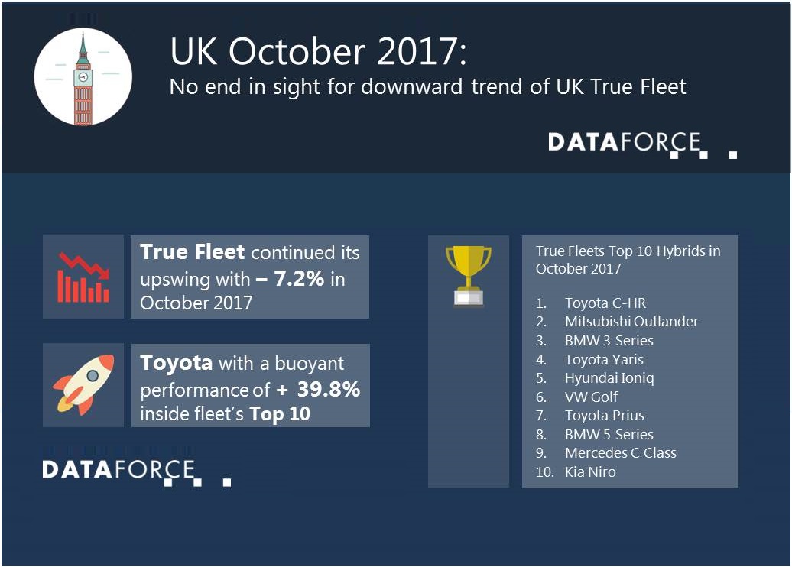The height and width of the screenshot is (567, 792).
Task: Select Mercedes C Class in the list
Action: coord(620,453)
